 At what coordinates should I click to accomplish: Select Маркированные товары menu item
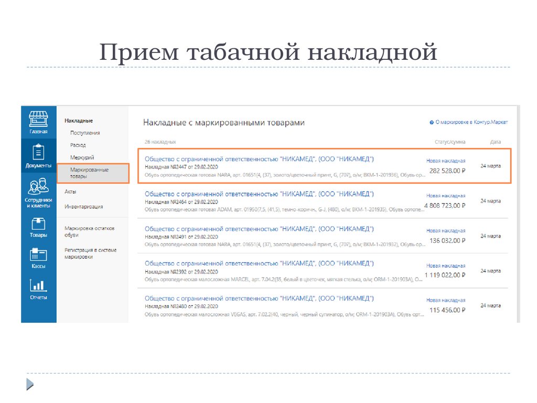pyautogui.click(x=93, y=173)
